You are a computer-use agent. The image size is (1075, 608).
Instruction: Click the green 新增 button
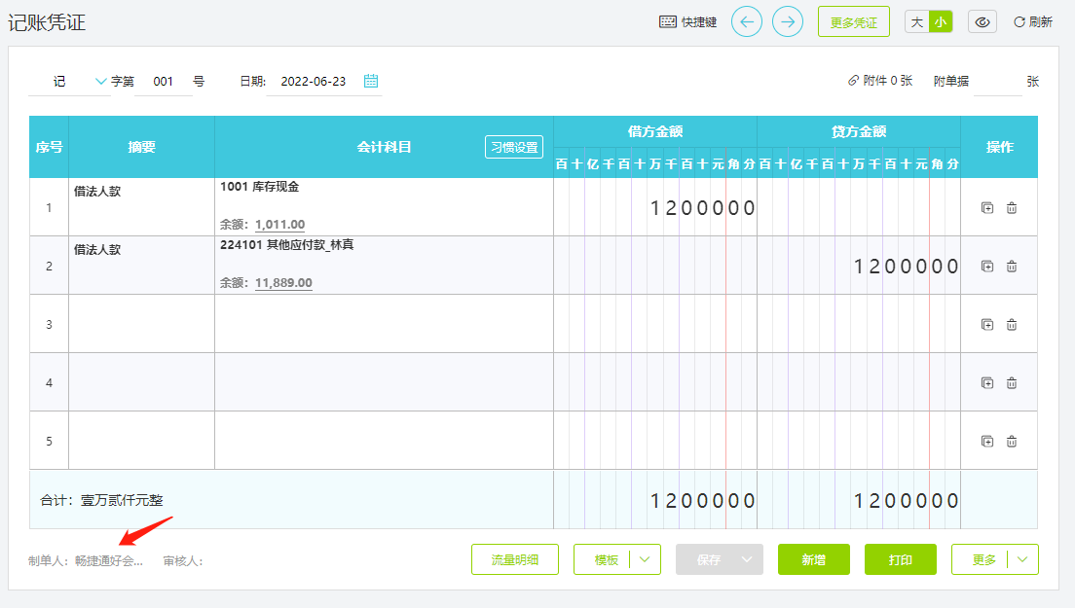814,559
